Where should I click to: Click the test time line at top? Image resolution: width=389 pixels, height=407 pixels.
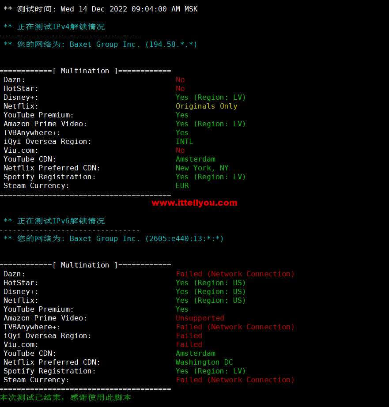(x=101, y=9)
